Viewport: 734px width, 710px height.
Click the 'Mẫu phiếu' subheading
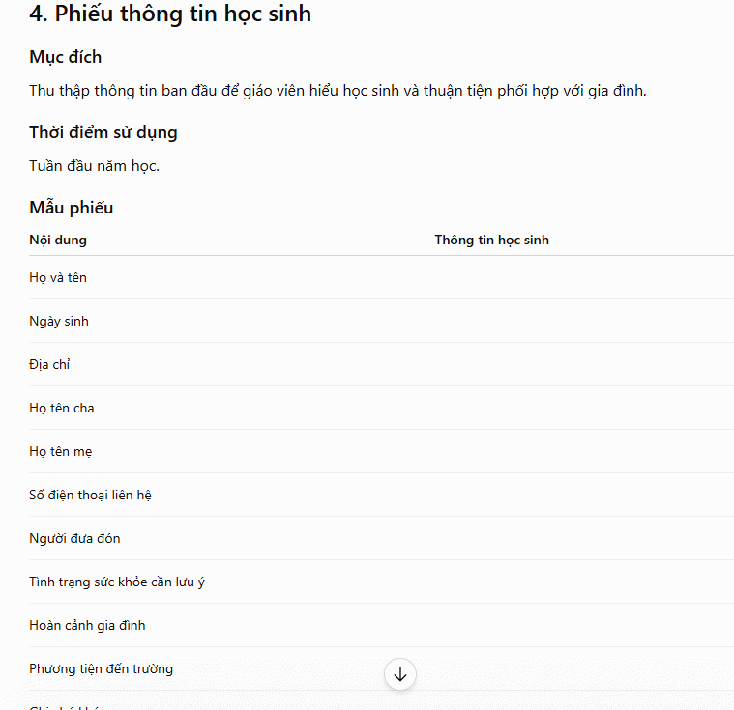(x=72, y=208)
